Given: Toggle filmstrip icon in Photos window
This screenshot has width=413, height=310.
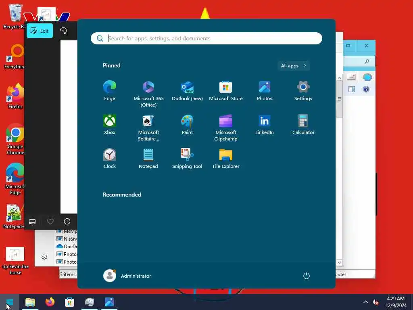Looking at the screenshot, I should point(32,222).
